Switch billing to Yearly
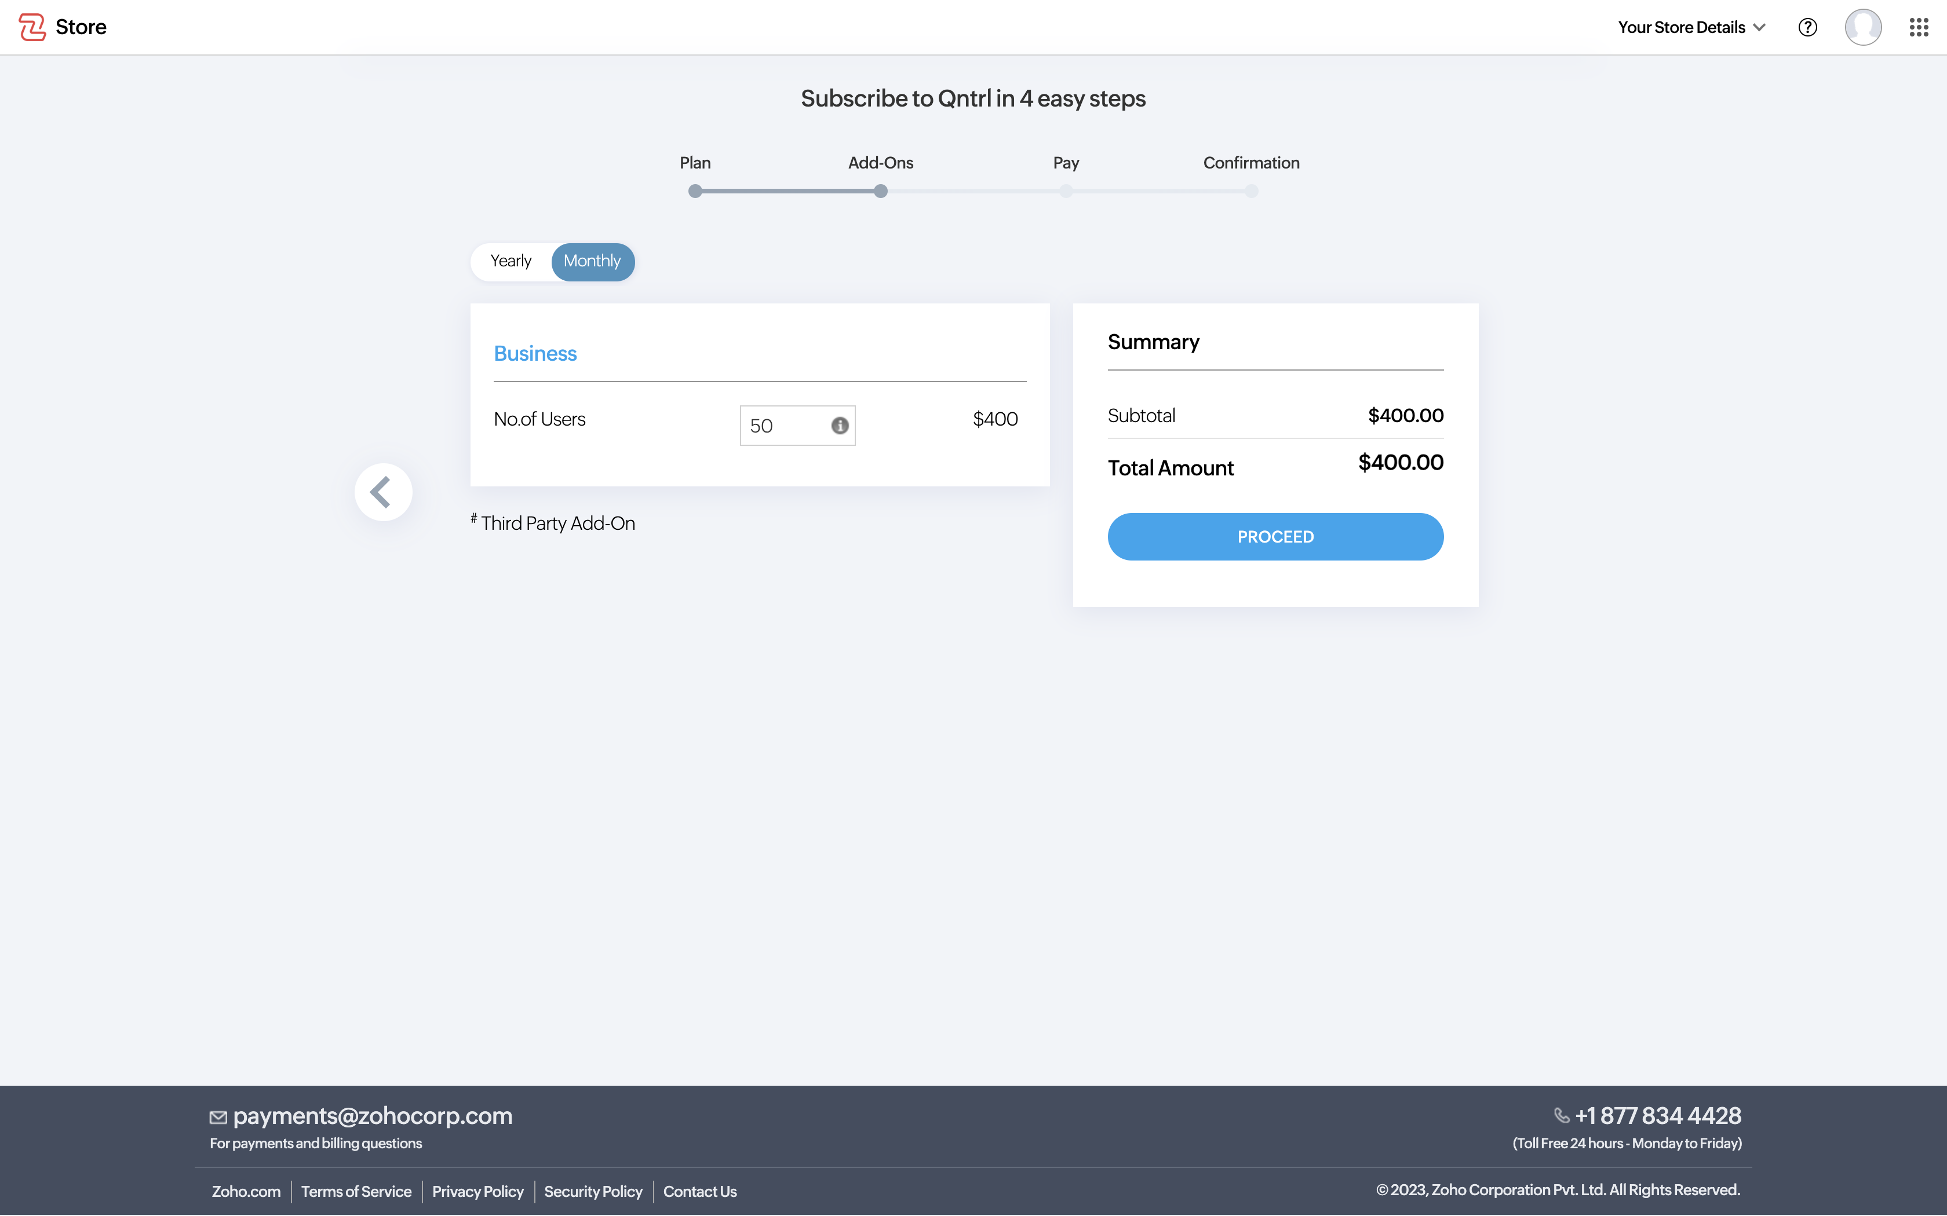1947x1216 pixels. point(511,261)
